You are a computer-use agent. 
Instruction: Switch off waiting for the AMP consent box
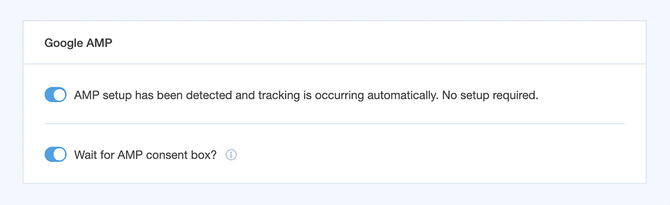[56, 154]
